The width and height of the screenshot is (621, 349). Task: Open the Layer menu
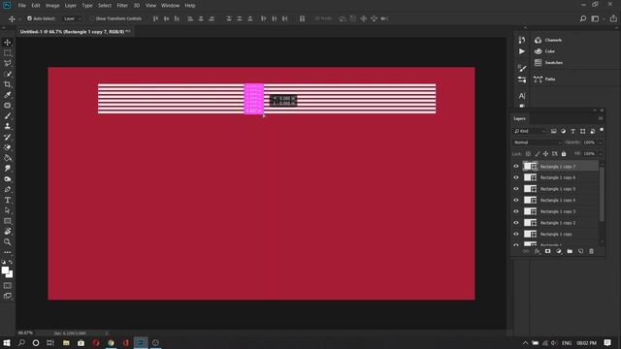71,6
